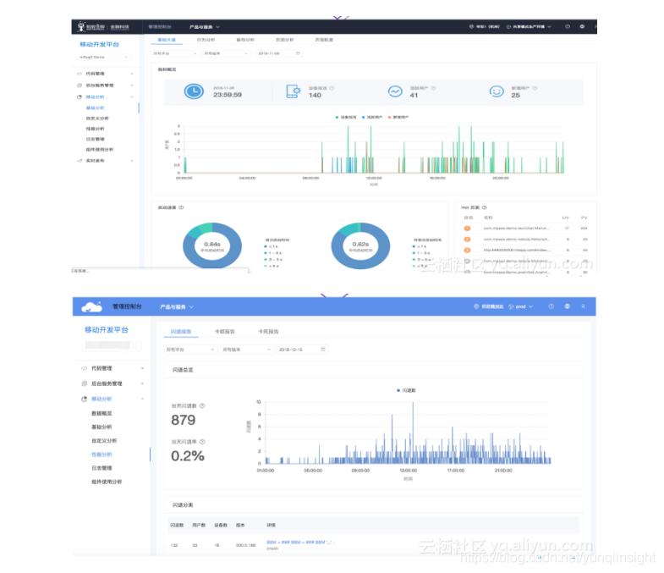Click the 2018-10-15 date input field
Image resolution: width=664 pixels, height=573 pixels.
302,350
